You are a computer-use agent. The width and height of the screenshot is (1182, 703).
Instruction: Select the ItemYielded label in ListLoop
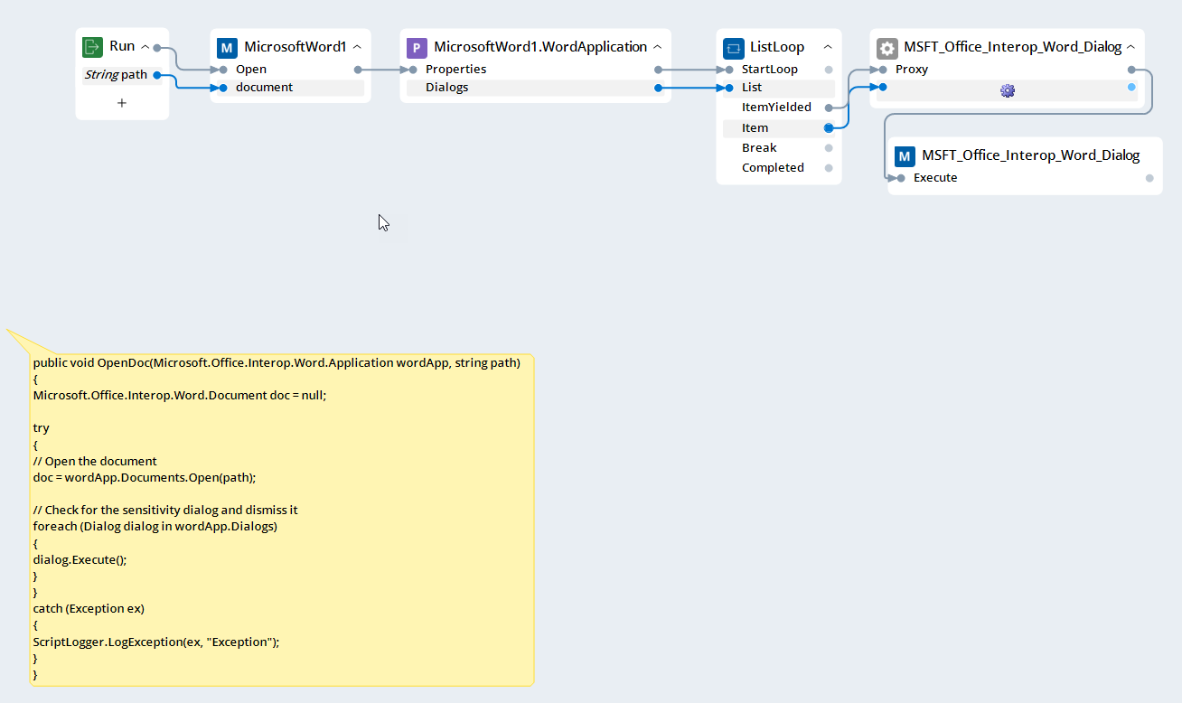pyautogui.click(x=776, y=108)
